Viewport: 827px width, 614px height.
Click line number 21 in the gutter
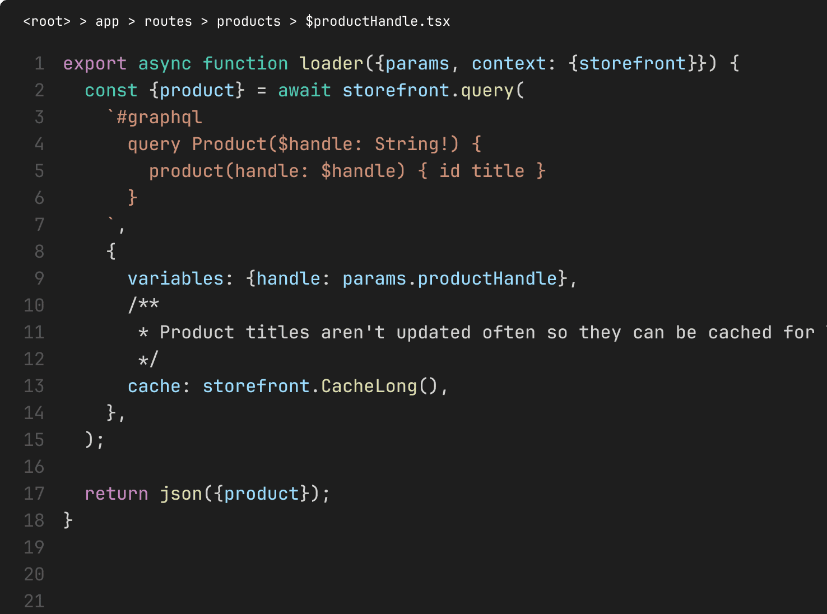coord(34,601)
